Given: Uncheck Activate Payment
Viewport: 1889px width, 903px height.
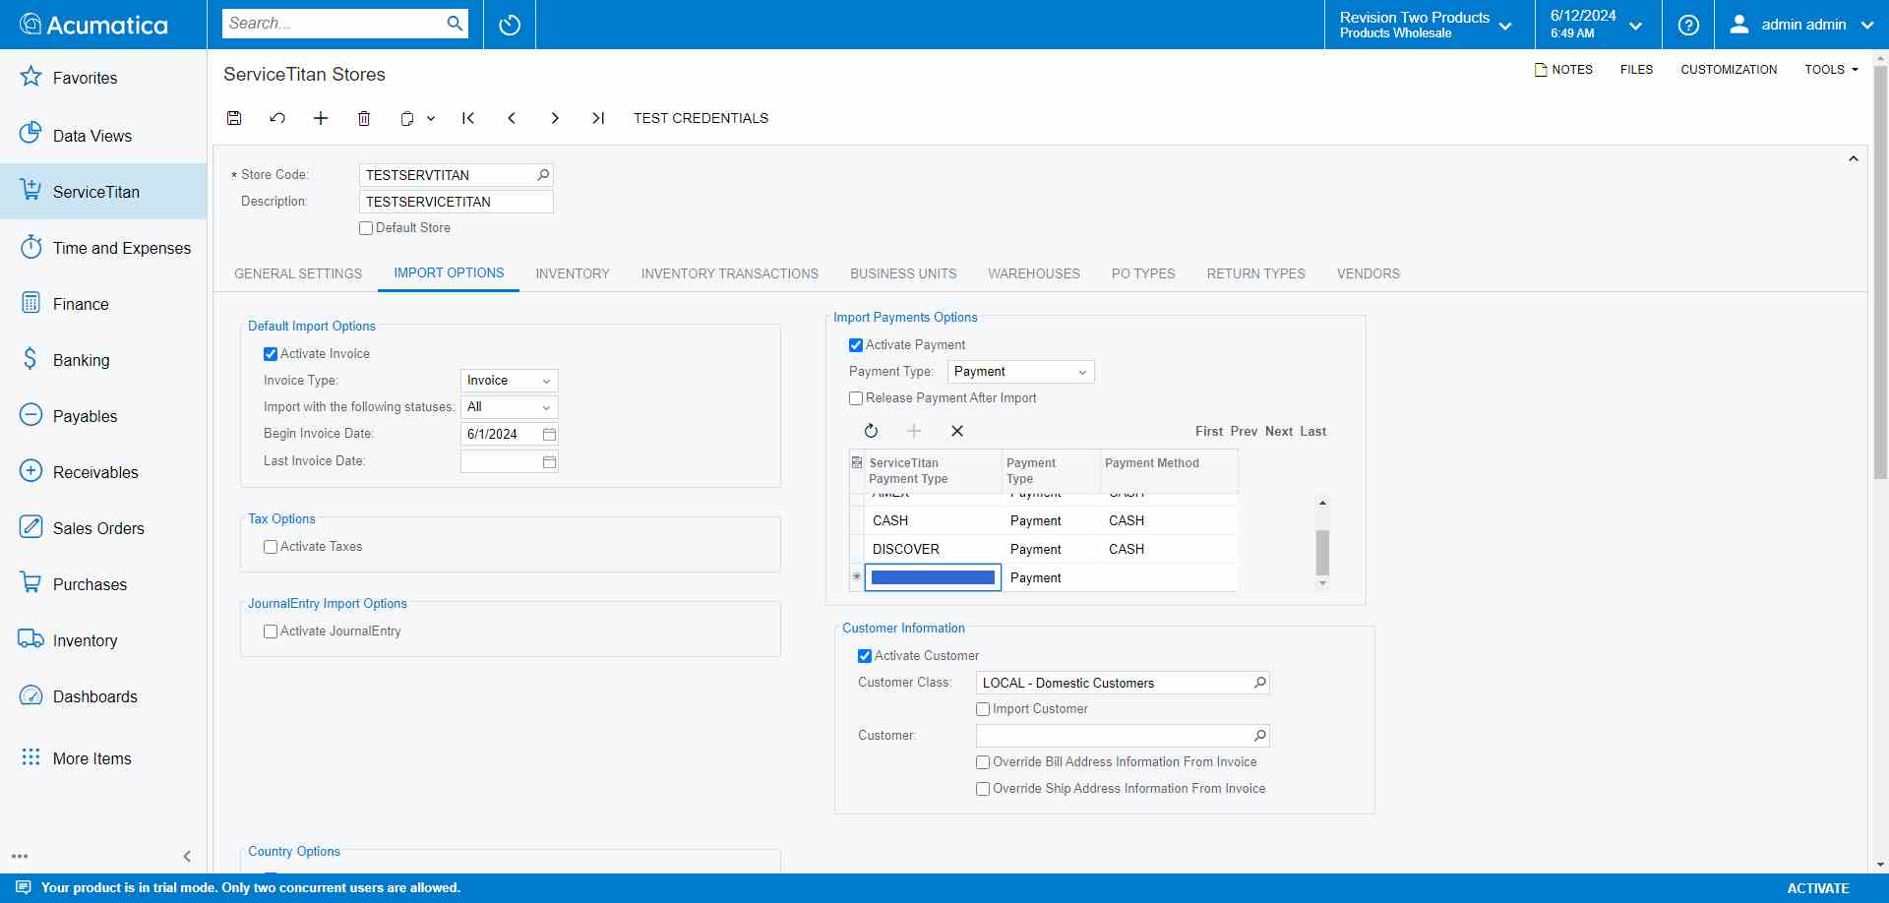Looking at the screenshot, I should 856,345.
